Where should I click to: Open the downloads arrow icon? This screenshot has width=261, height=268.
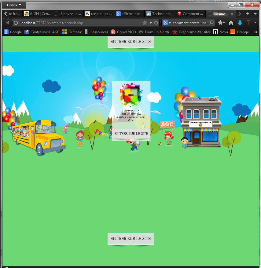click(x=240, y=23)
